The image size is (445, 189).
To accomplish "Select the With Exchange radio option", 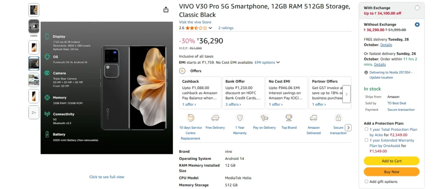I will [x=417, y=8].
